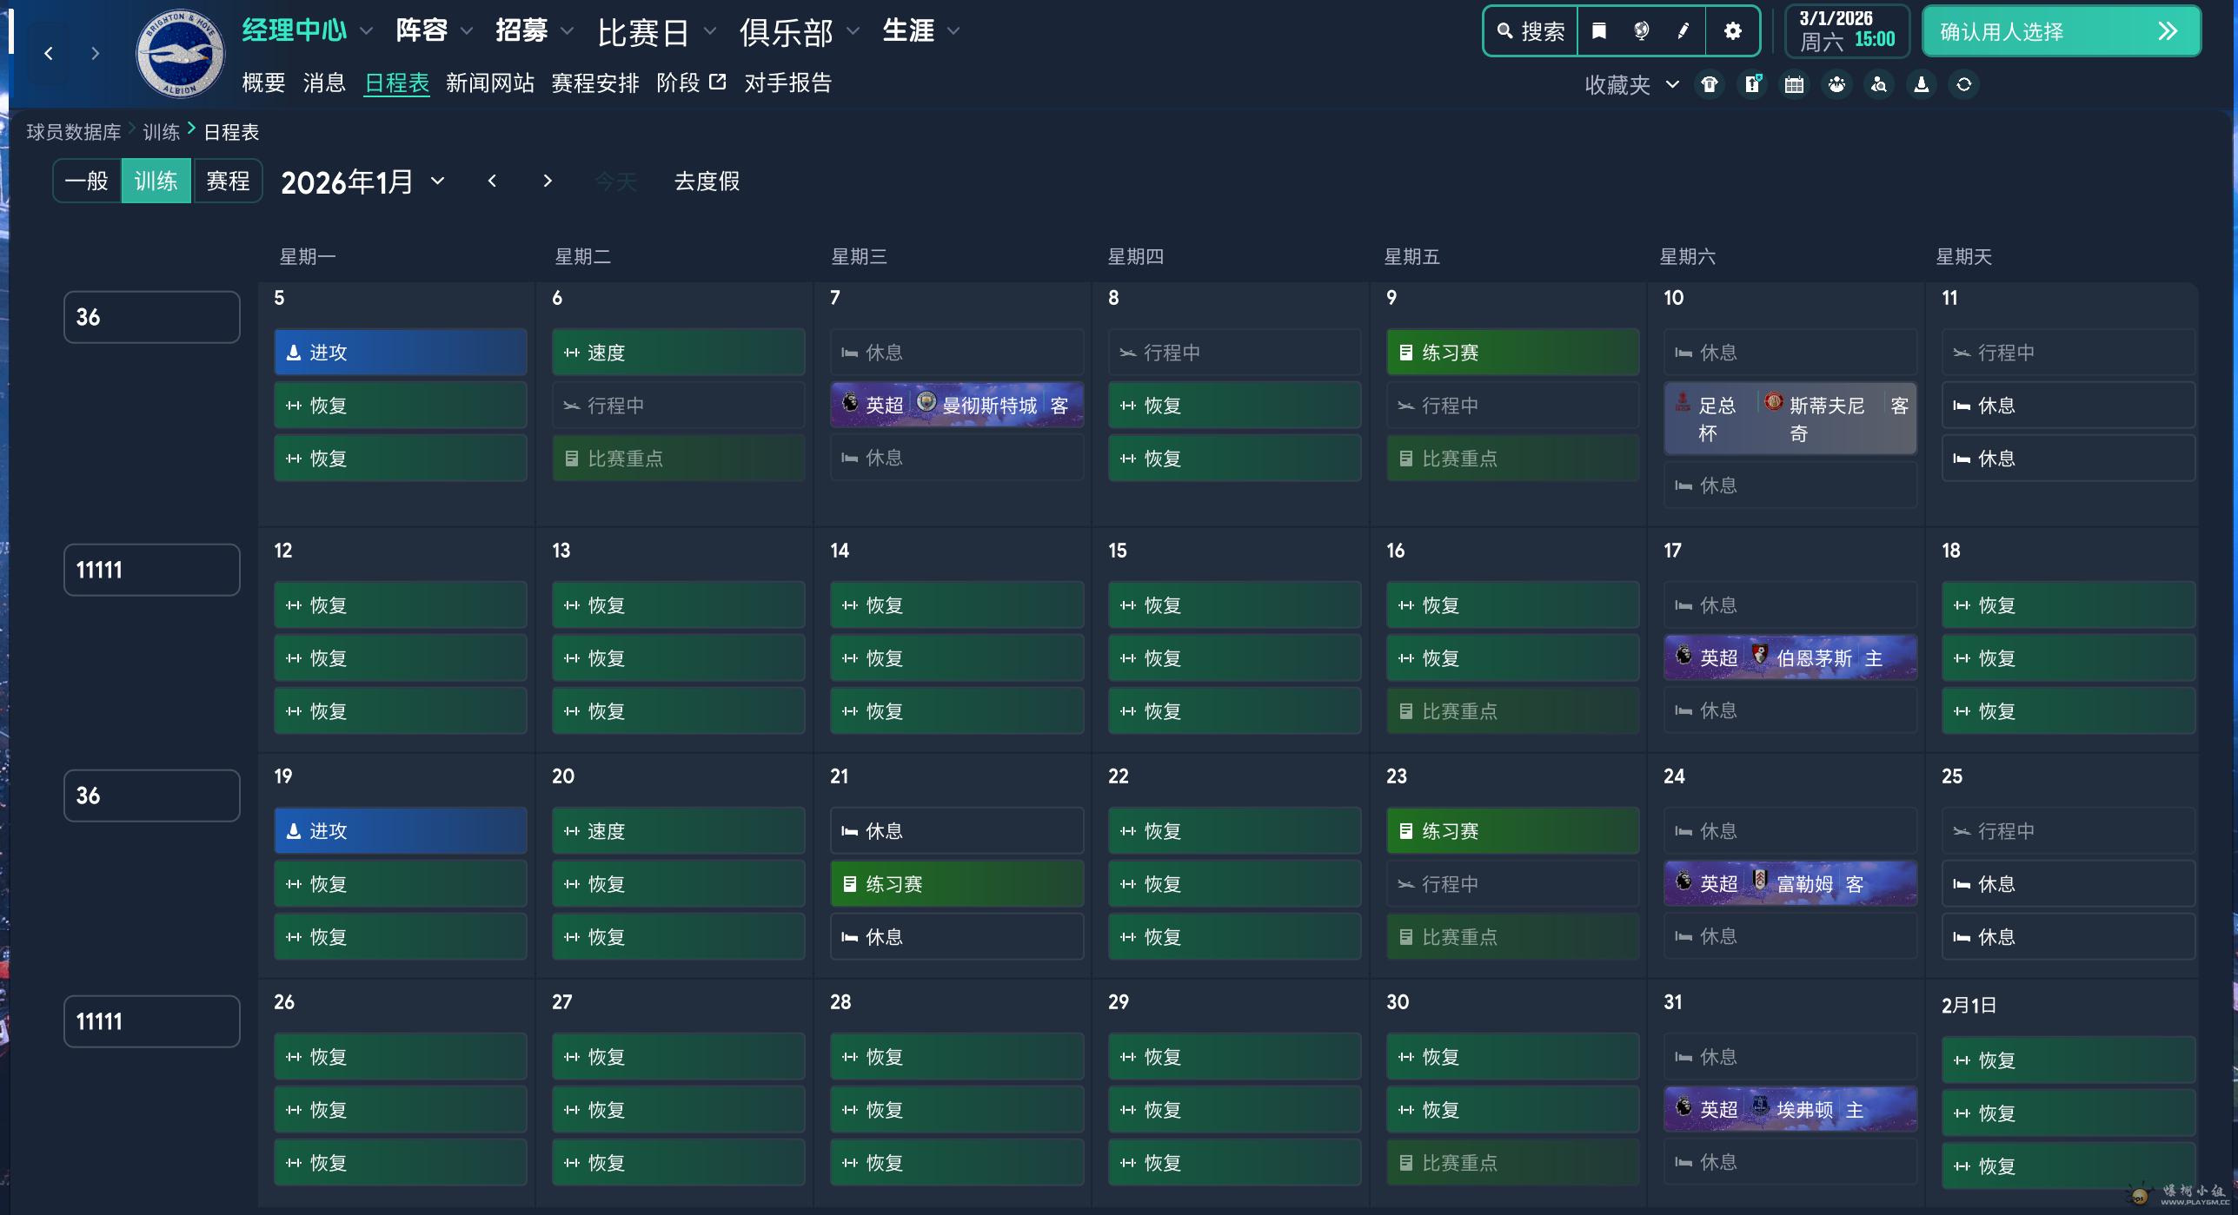
Task: Open the 对手报告 tab
Action: point(787,83)
